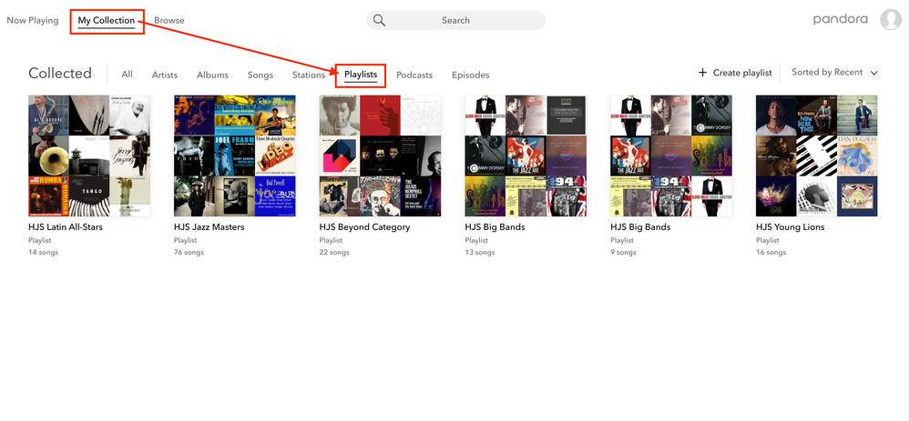The width and height of the screenshot is (909, 421).
Task: Open HJS Jazz Masters playlist cover
Action: 235,155
